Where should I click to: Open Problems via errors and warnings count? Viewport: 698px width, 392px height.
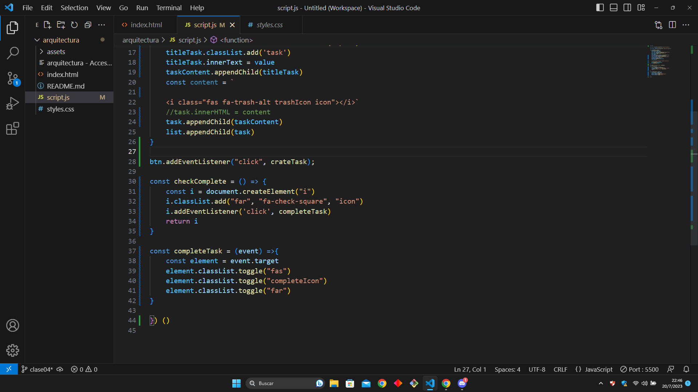[84, 369]
